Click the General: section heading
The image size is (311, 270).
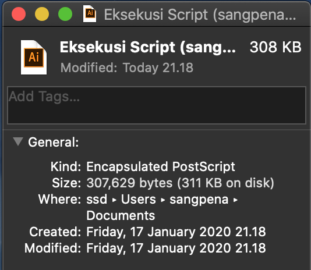[x=54, y=142]
